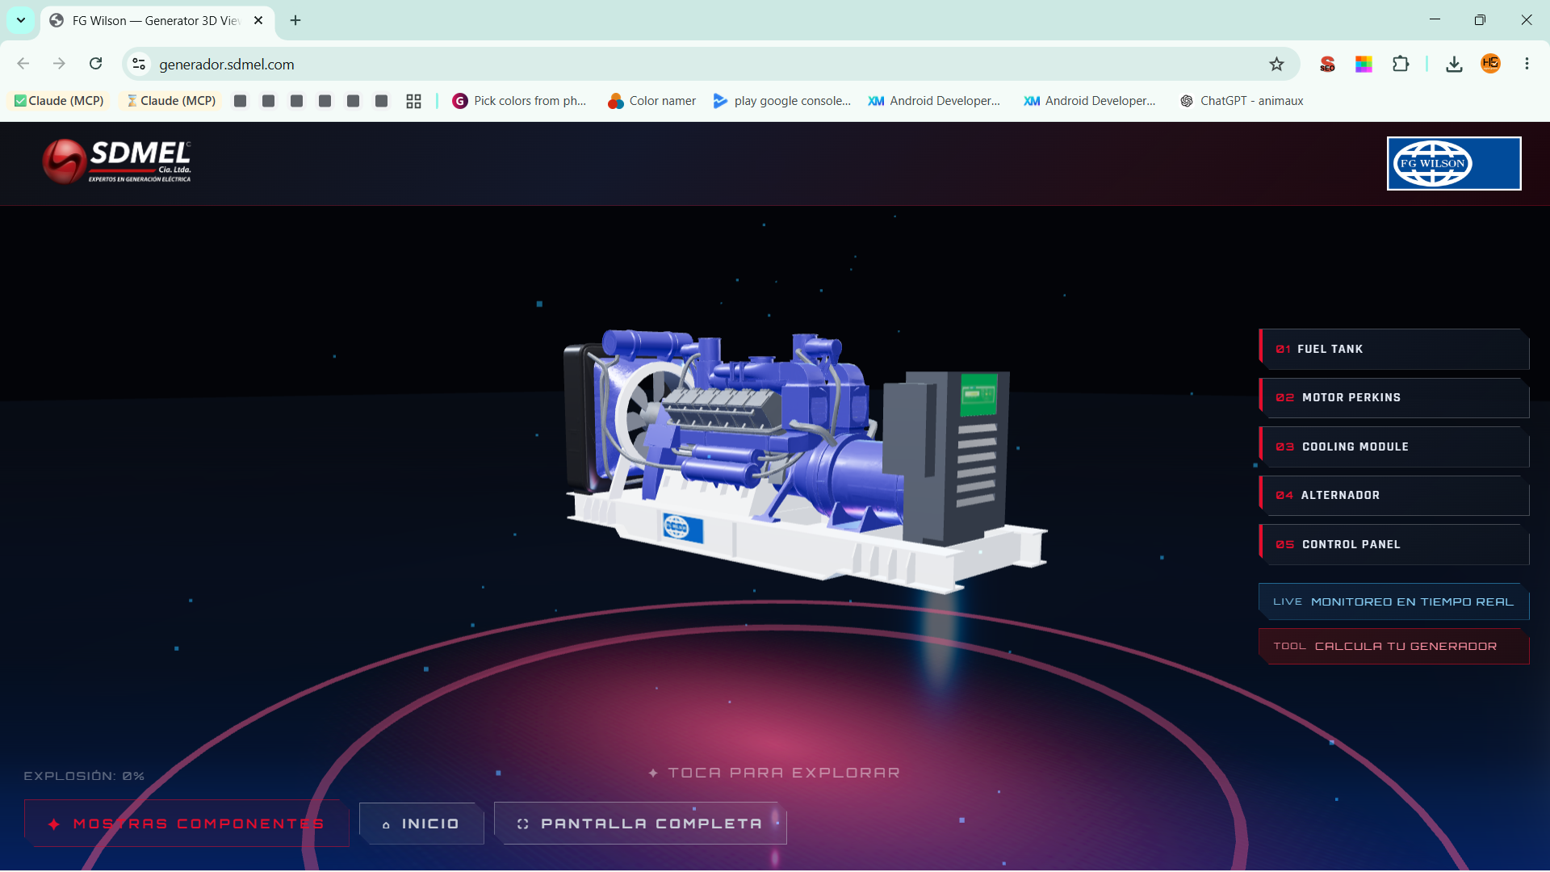Viewport: 1550px width, 872px height.
Task: Select the FG Wilson Generator 3D tab
Action: (x=157, y=21)
